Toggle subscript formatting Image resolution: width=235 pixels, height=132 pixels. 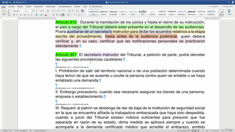(x=28, y=15)
